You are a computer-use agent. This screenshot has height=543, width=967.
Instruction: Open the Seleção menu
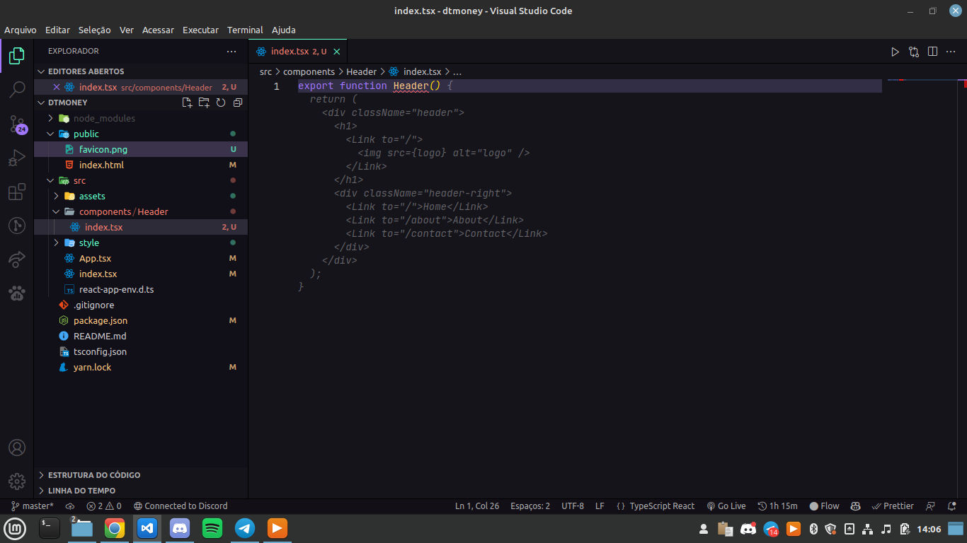pos(94,30)
